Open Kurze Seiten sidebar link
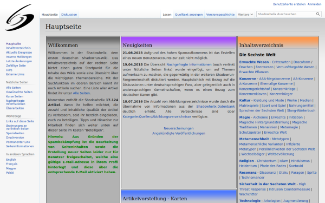This screenshot has height=203, width=325. [x=15, y=96]
